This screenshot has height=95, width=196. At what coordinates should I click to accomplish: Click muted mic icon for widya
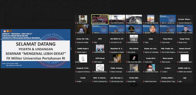144,42
